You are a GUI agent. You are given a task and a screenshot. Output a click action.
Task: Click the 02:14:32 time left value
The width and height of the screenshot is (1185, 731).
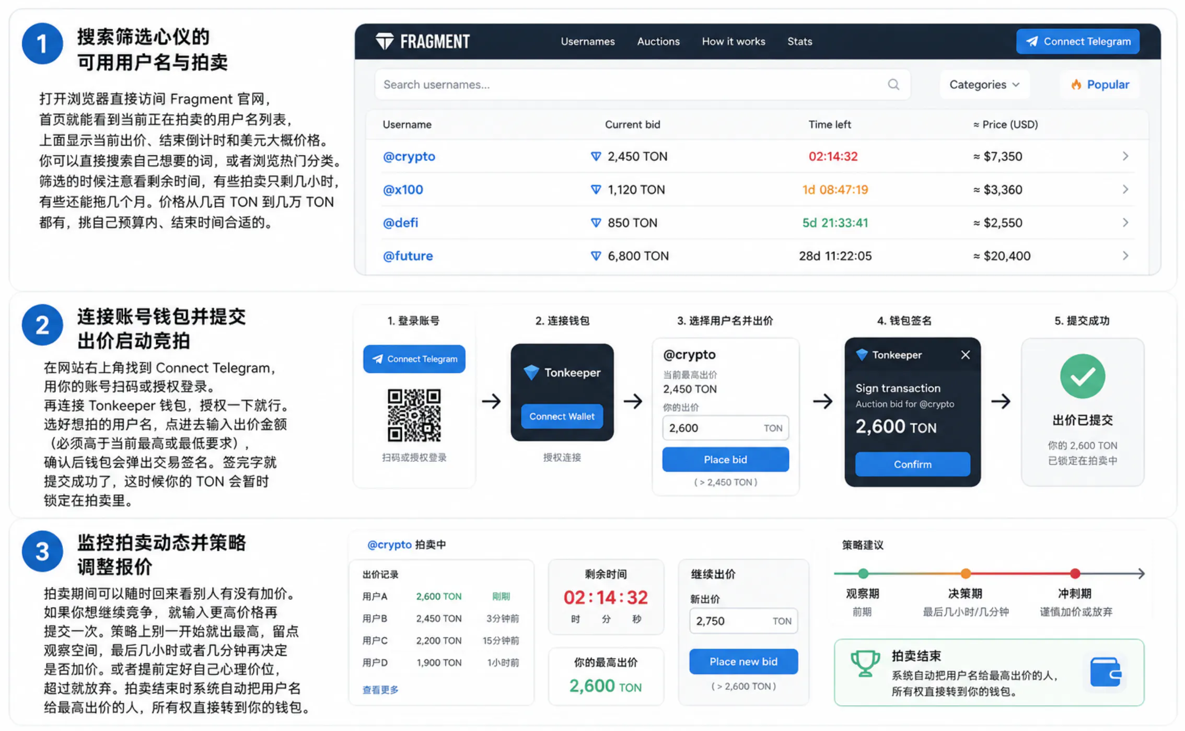click(833, 156)
